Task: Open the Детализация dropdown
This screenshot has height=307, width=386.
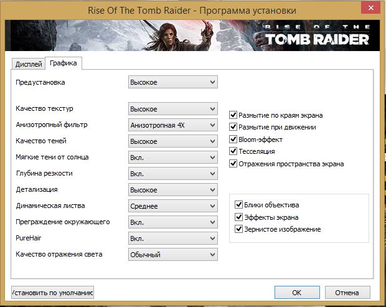Action: tap(173, 190)
